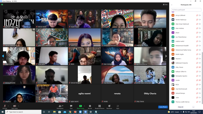The width and height of the screenshot is (203, 114).
Task: Click REZA's avatar in participant list
Action: click(x=173, y=85)
